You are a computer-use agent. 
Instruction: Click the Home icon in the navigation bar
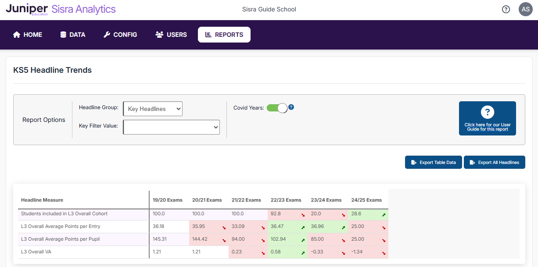click(17, 34)
